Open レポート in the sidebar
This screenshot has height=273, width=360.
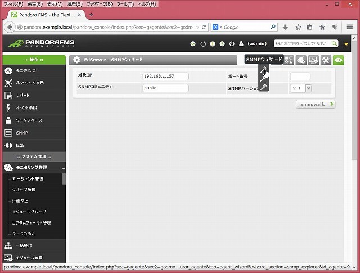coord(34,95)
